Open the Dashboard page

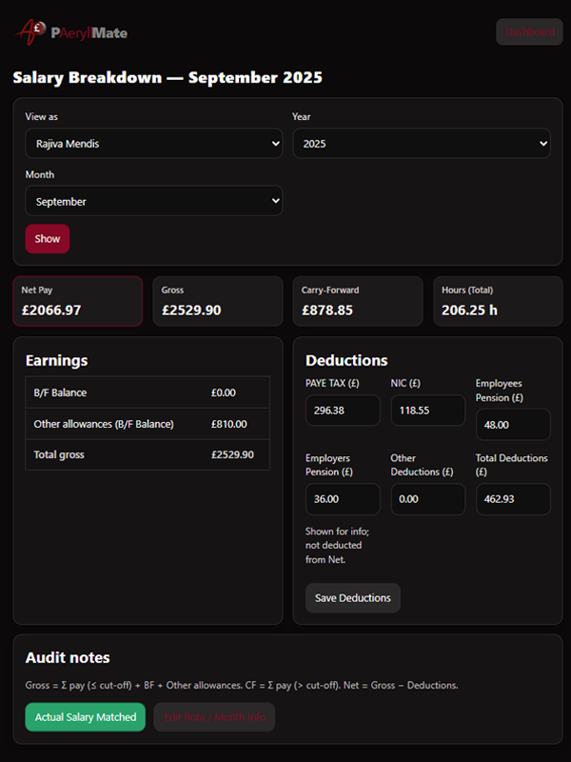pyautogui.click(x=528, y=31)
